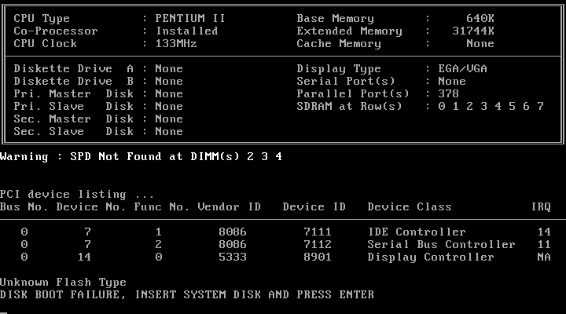Click the 'PENTIUM II' CPU type value
This screenshot has width=566, height=314.
pos(190,18)
